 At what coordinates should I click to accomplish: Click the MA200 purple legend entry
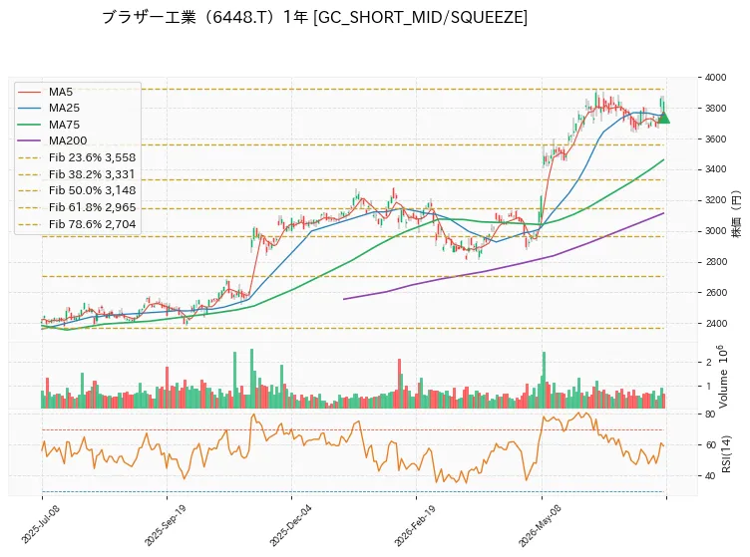pos(52,140)
